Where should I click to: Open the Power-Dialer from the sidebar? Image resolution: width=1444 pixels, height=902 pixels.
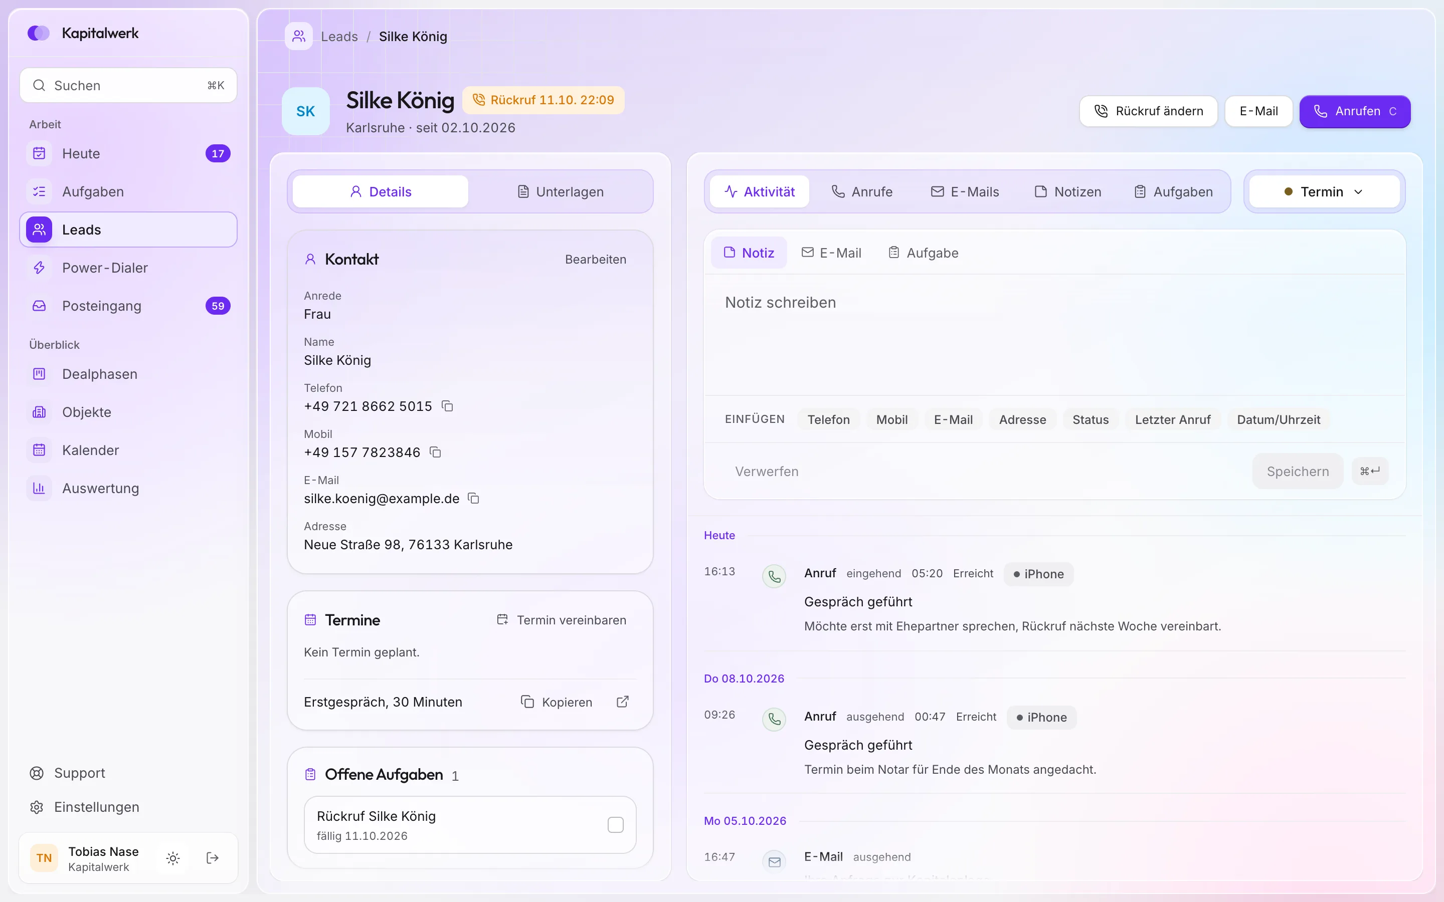(x=128, y=268)
